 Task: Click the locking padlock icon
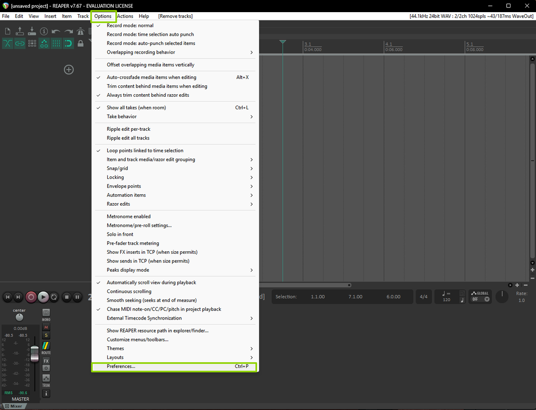tap(80, 43)
